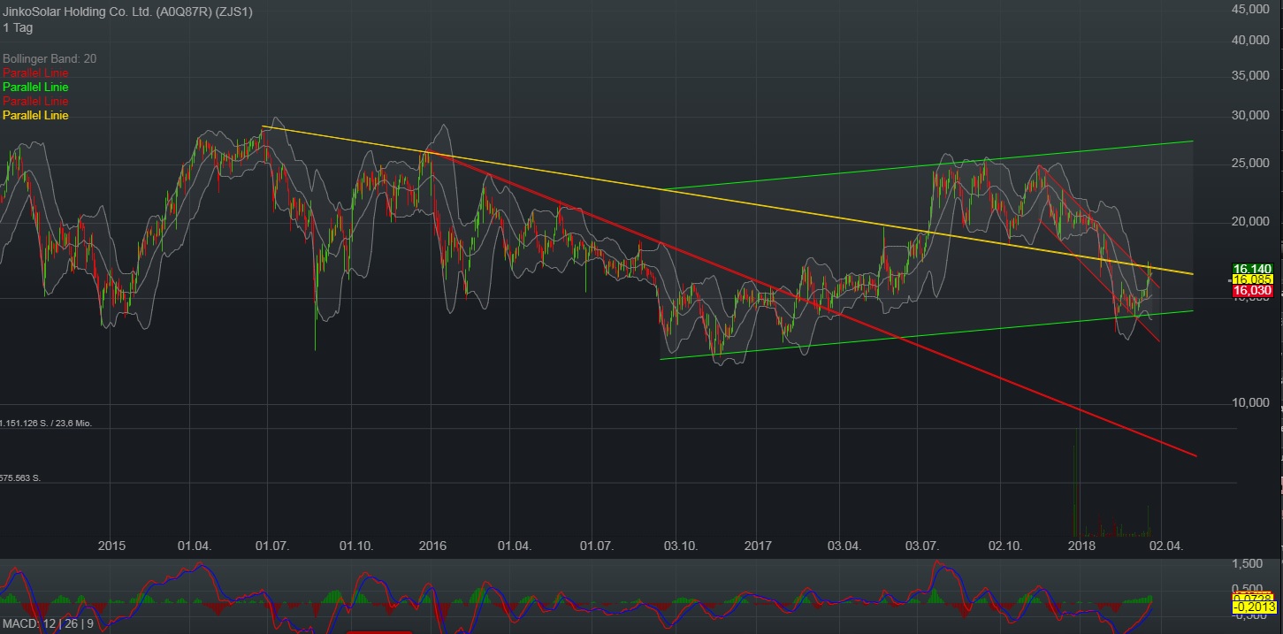Click the '575.563 S.' volume label

[20, 477]
